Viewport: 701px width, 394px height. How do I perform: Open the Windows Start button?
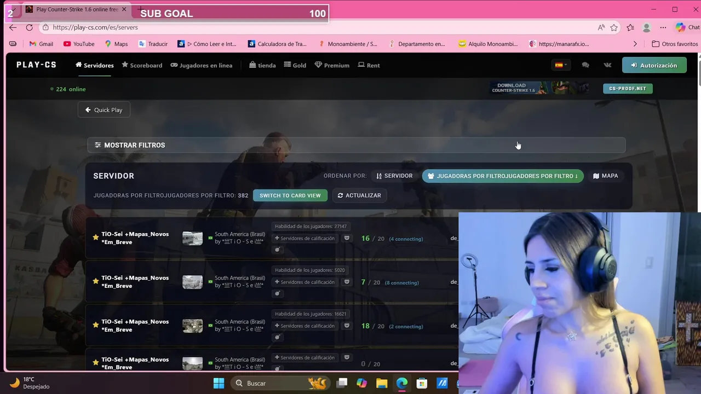point(219,383)
